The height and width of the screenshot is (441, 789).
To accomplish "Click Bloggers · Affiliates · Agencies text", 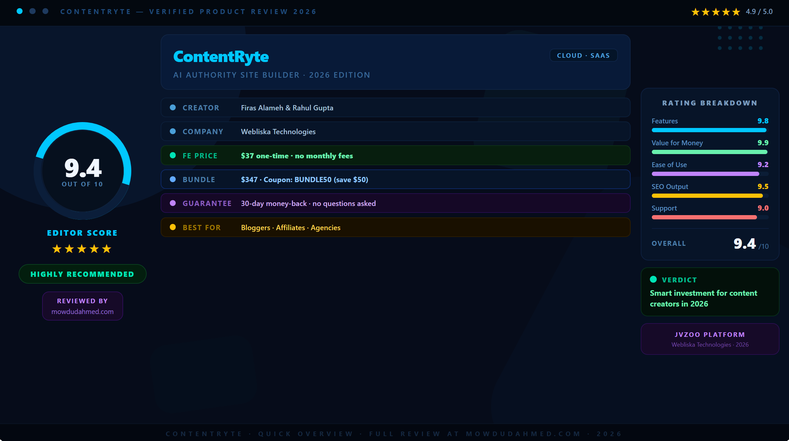I will point(291,228).
